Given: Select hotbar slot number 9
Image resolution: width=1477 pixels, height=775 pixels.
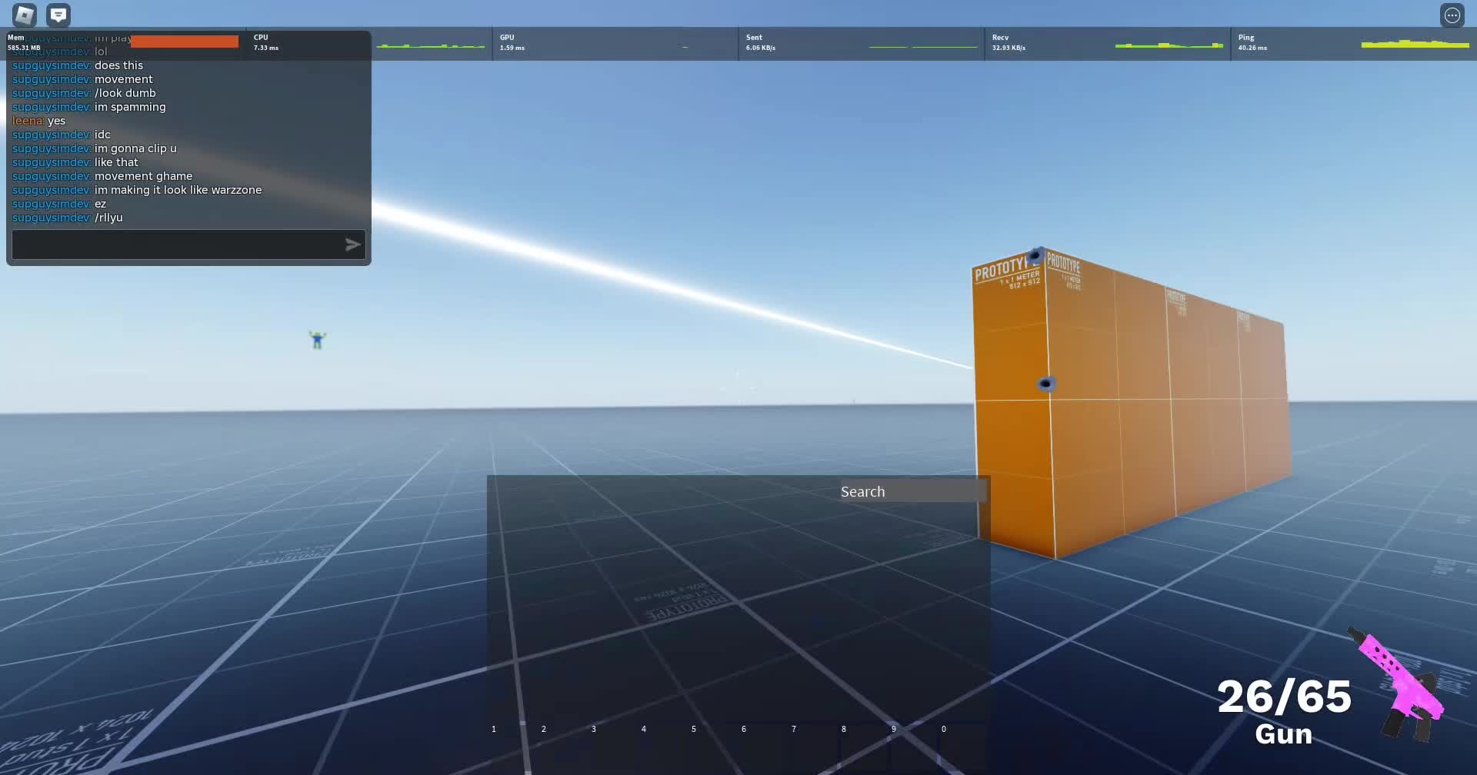Looking at the screenshot, I should [x=912, y=746].
